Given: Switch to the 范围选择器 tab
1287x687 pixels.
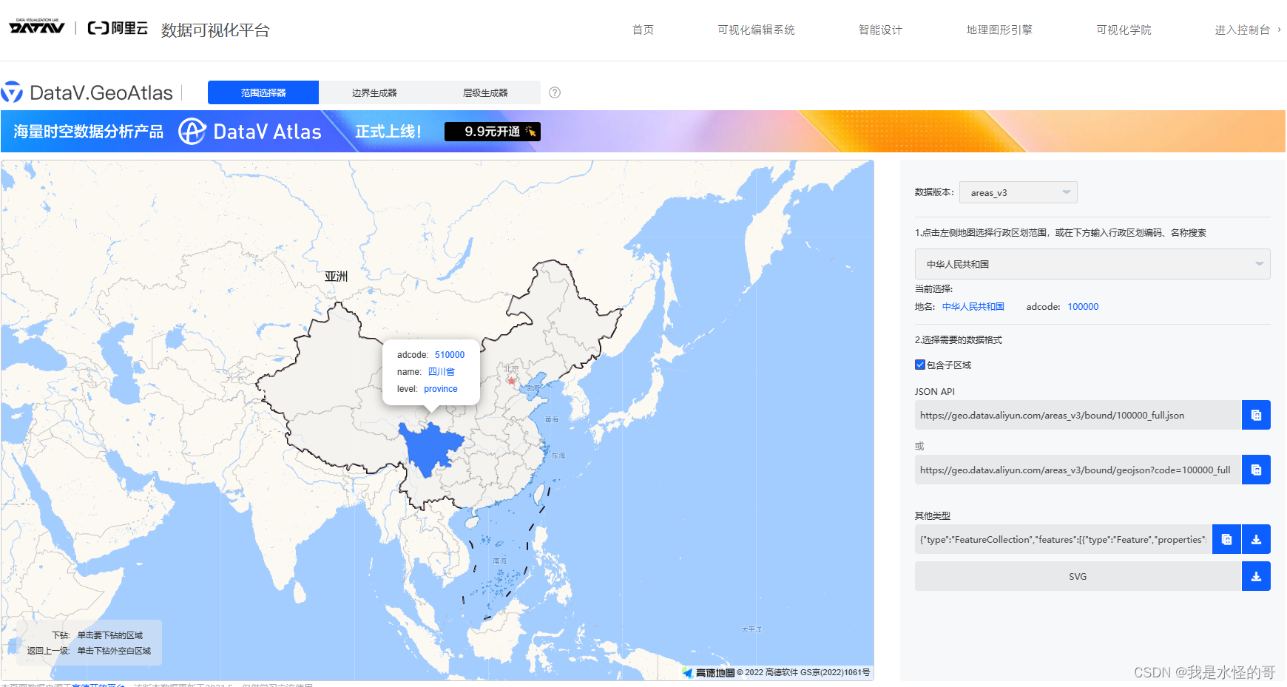Looking at the screenshot, I should coord(263,92).
